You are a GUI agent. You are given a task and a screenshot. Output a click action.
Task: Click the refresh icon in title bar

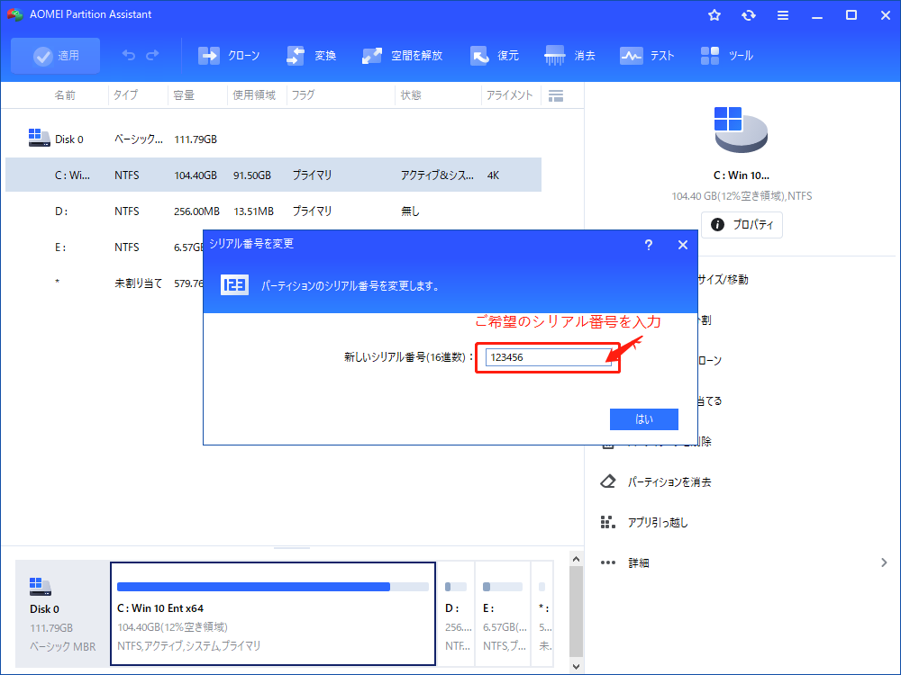click(x=748, y=15)
